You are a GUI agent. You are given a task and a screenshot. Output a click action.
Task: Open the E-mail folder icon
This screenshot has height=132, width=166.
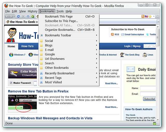[x=41, y=50]
